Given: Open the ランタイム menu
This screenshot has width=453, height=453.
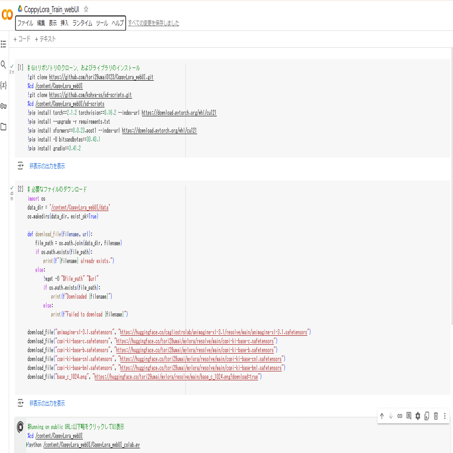Looking at the screenshot, I should (x=83, y=23).
